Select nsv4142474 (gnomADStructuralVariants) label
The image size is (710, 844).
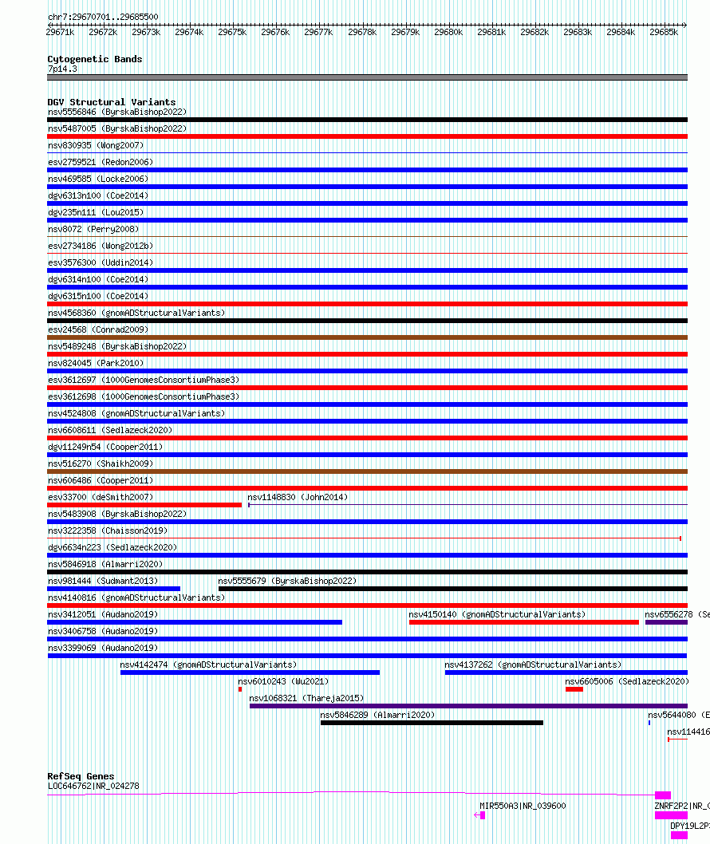point(208,665)
